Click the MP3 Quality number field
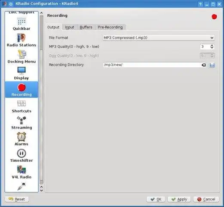This screenshot has width=224, height=207. tap(205, 47)
